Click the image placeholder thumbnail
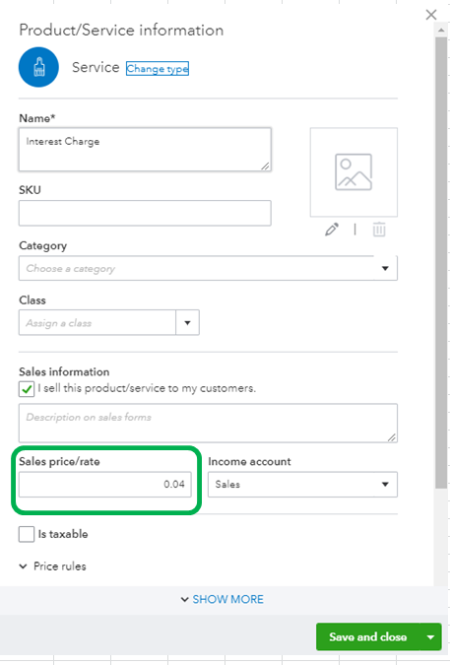Viewport: 450px width, 665px height. (354, 172)
